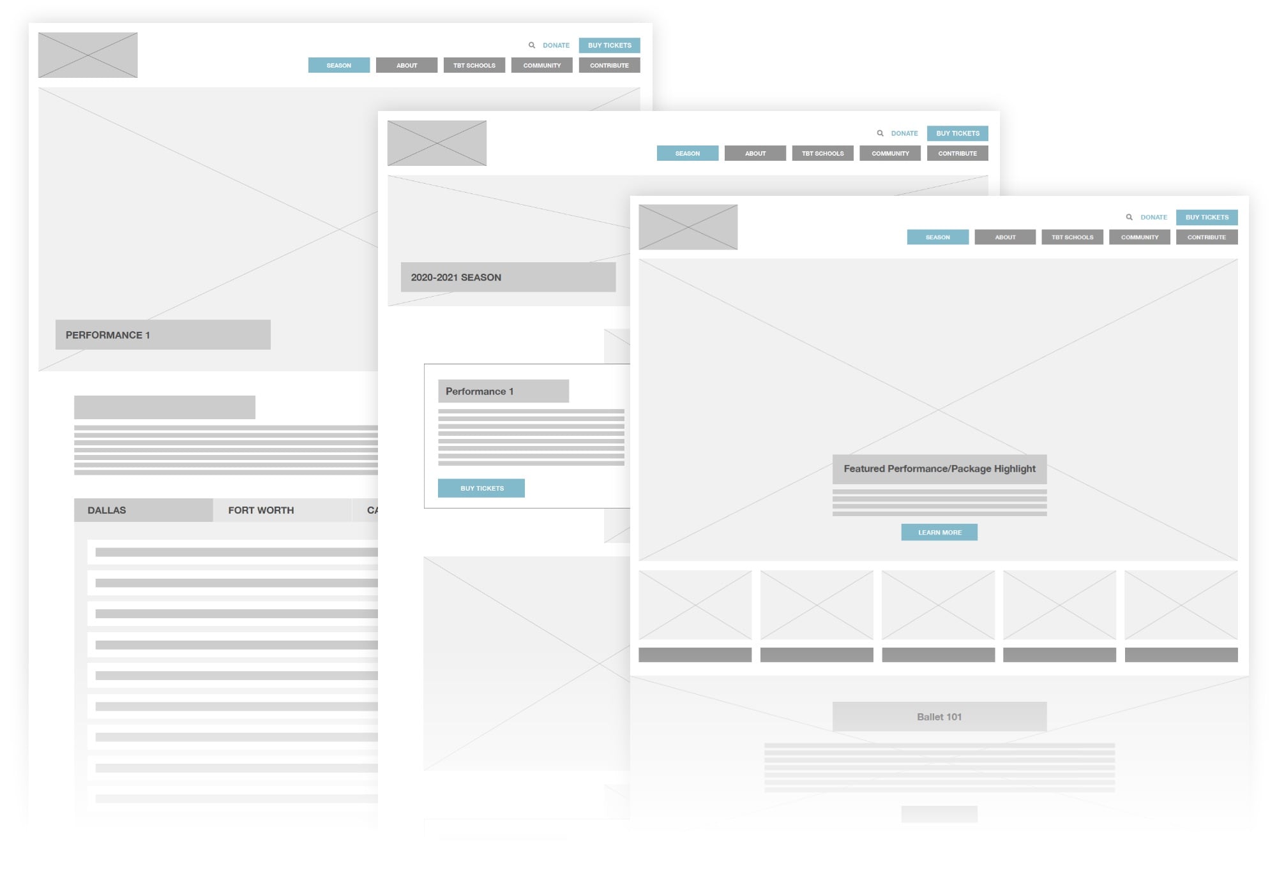Click the LEARN MORE button on featured highlight
1277x876 pixels.
[939, 533]
